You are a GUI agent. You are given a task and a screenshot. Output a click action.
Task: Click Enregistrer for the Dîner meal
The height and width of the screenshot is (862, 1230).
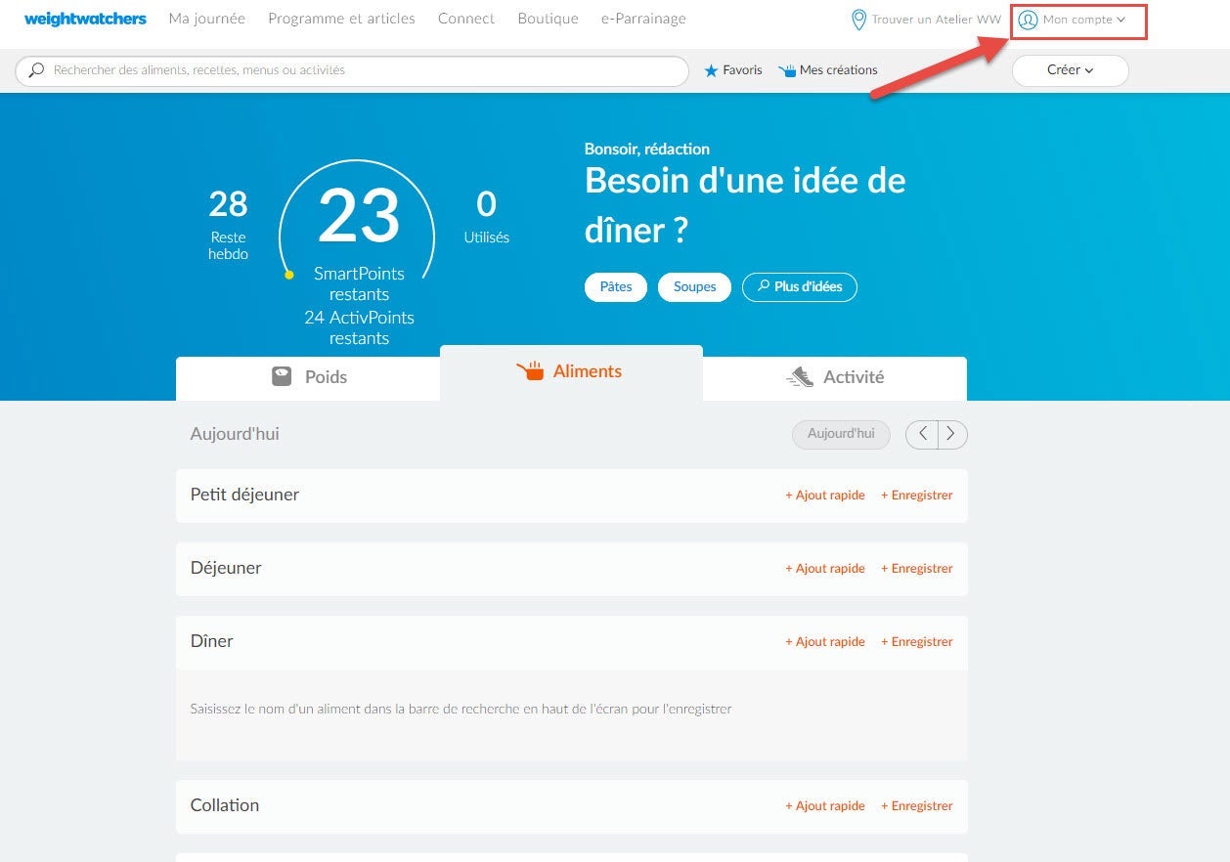pos(916,642)
